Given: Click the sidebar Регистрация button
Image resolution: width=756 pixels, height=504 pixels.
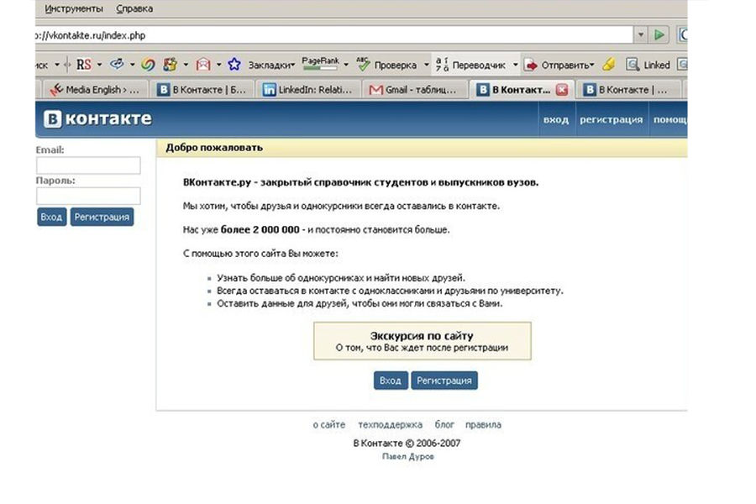Looking at the screenshot, I should coord(102,217).
